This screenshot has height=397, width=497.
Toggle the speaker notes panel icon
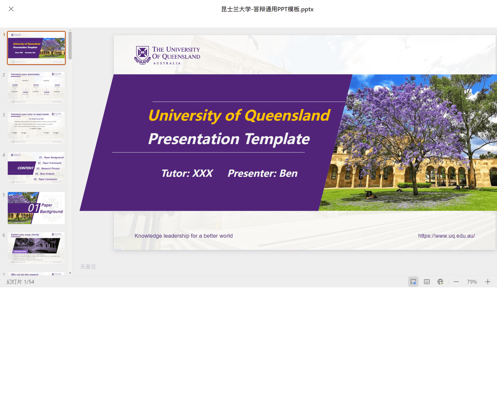[427, 282]
